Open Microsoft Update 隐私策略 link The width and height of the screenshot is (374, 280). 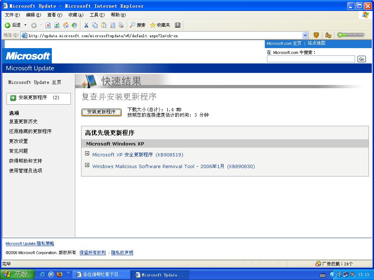[30, 244]
